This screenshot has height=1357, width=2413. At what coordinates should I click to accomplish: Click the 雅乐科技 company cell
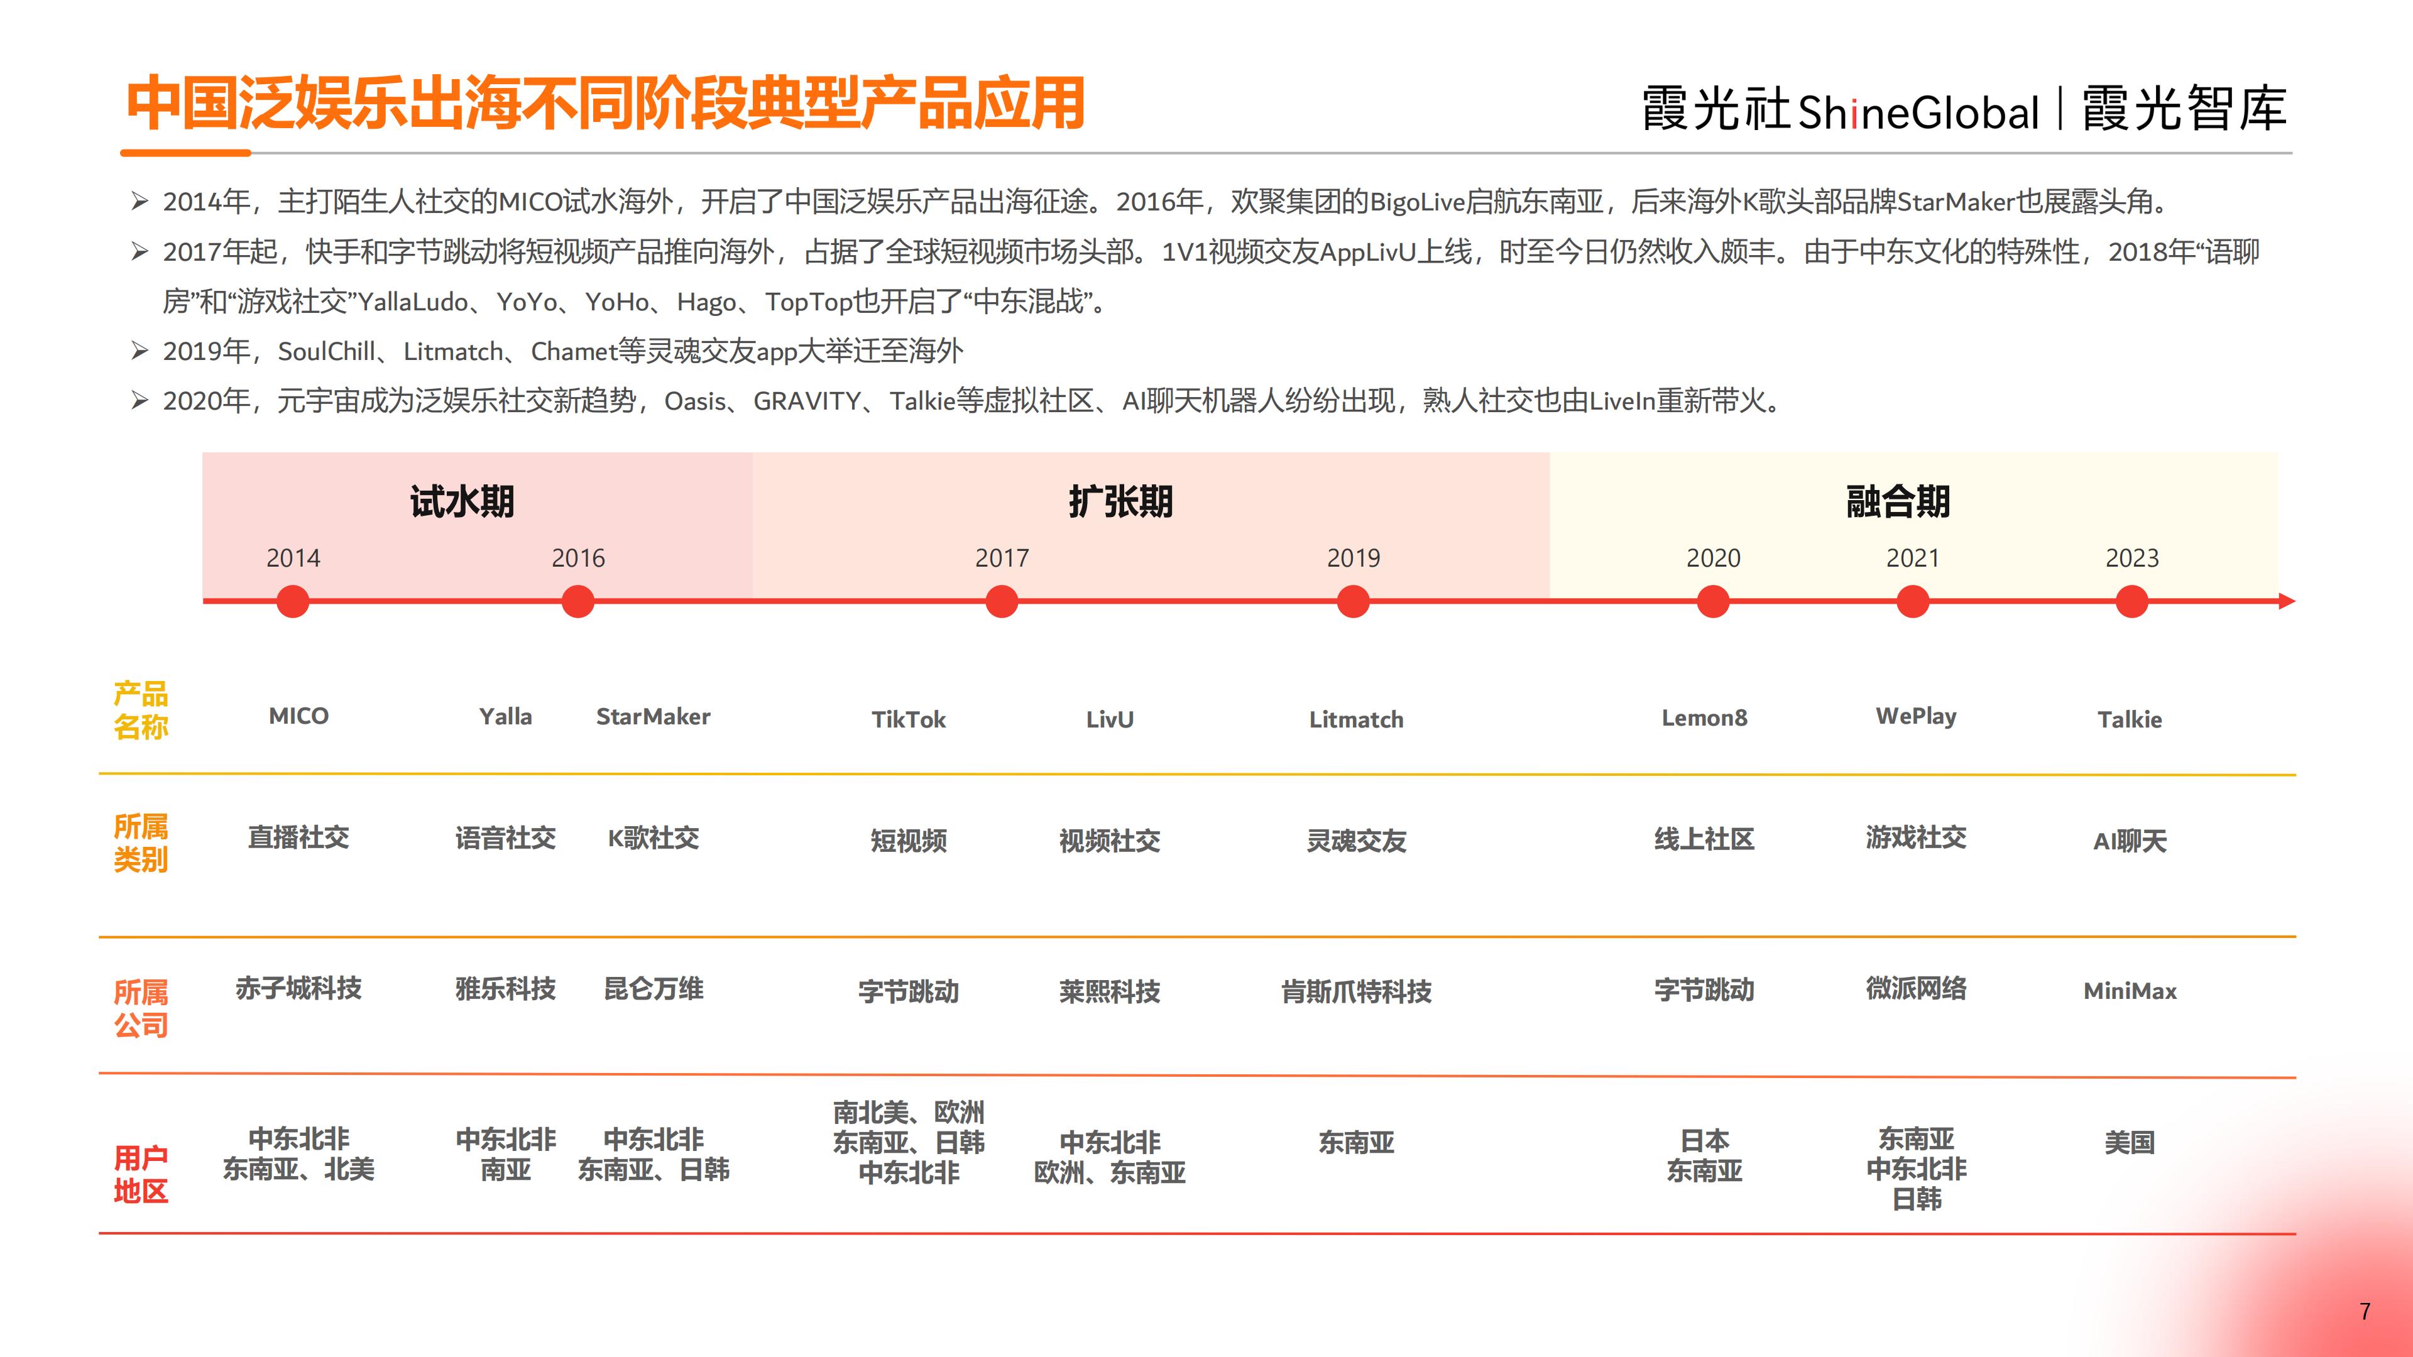click(506, 989)
